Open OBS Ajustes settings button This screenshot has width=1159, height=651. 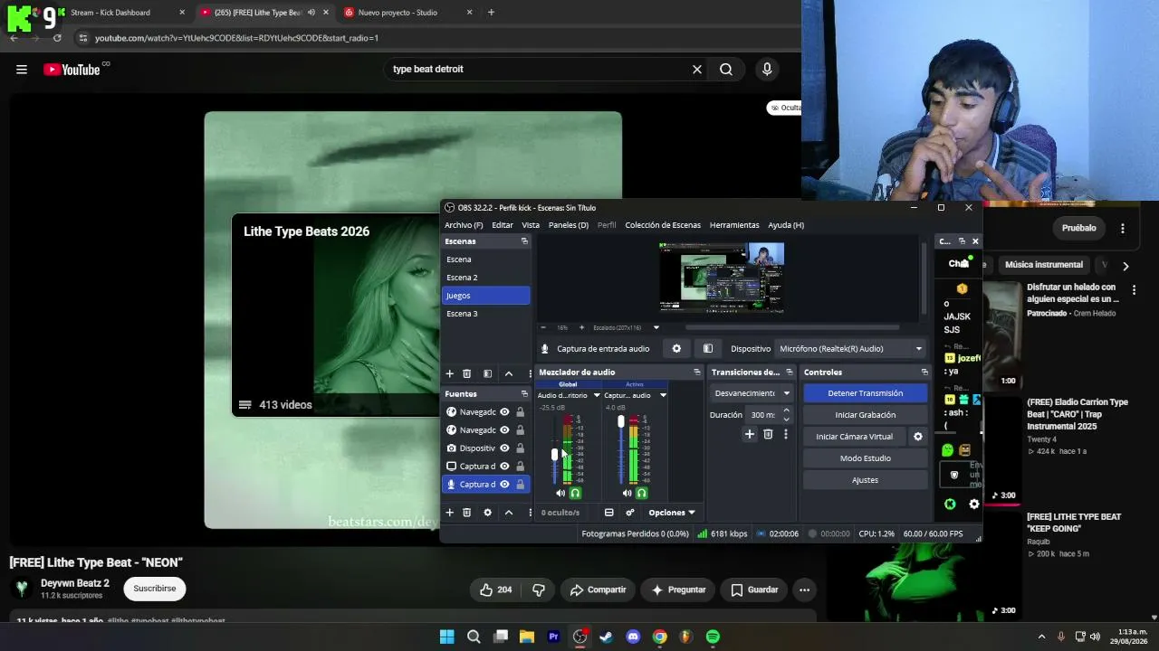click(866, 480)
